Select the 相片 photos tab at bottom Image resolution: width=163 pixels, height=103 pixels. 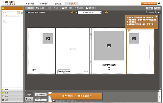(29, 95)
